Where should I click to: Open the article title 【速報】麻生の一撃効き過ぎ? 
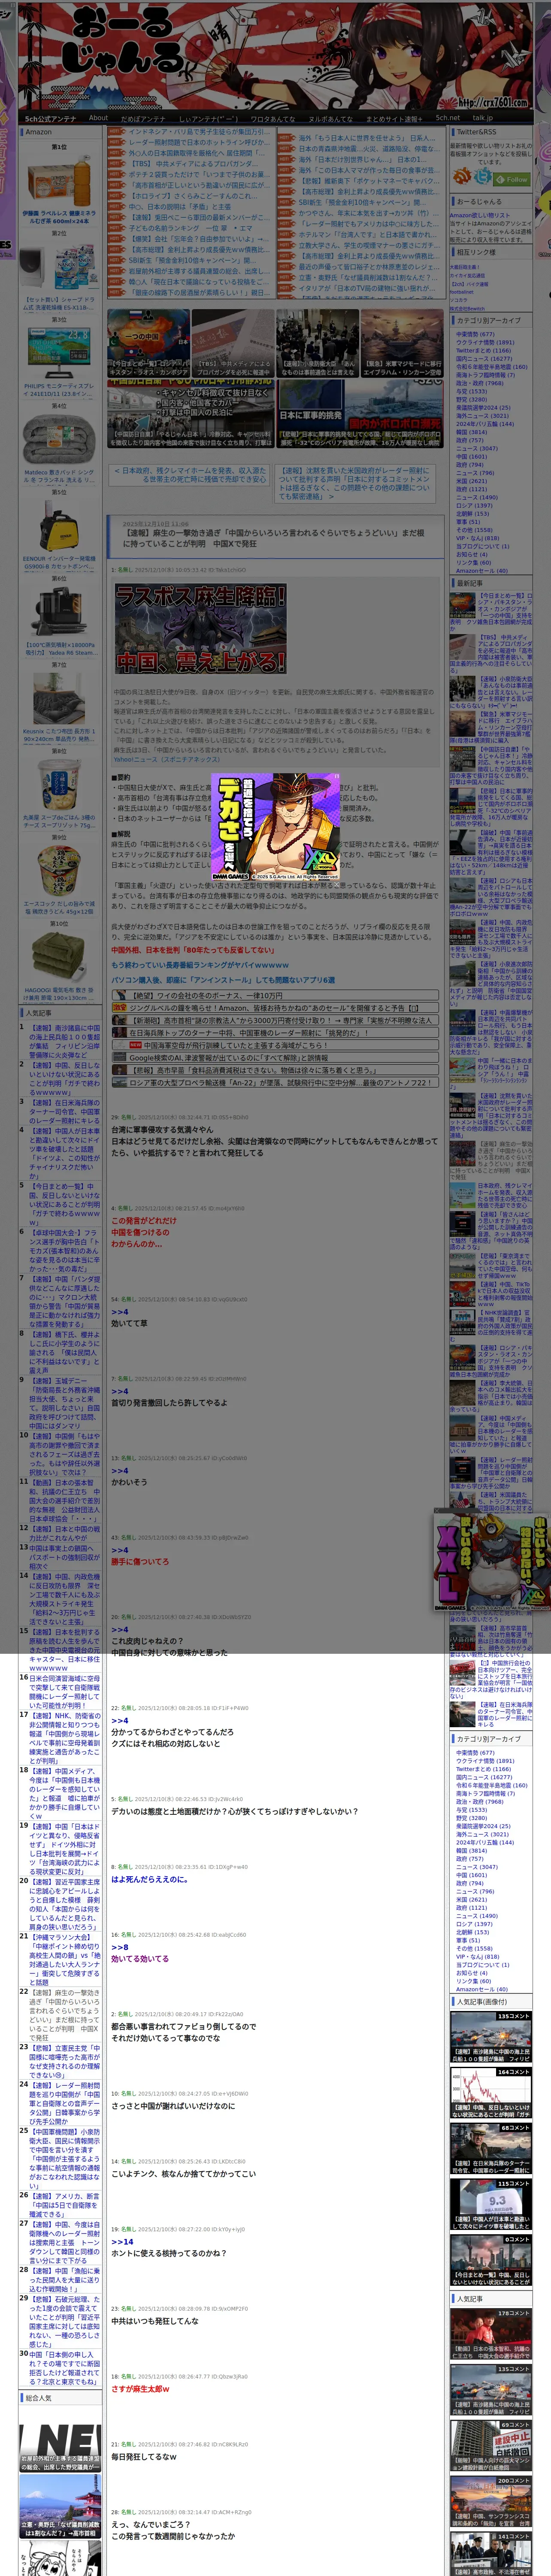274,538
